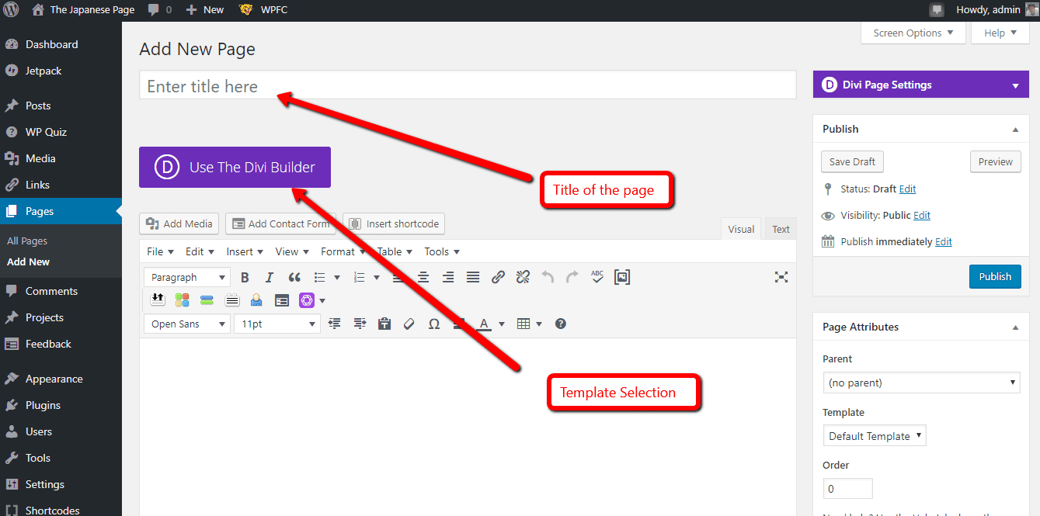Click the table grid icon
Image resolution: width=1040 pixels, height=516 pixels.
523,324
